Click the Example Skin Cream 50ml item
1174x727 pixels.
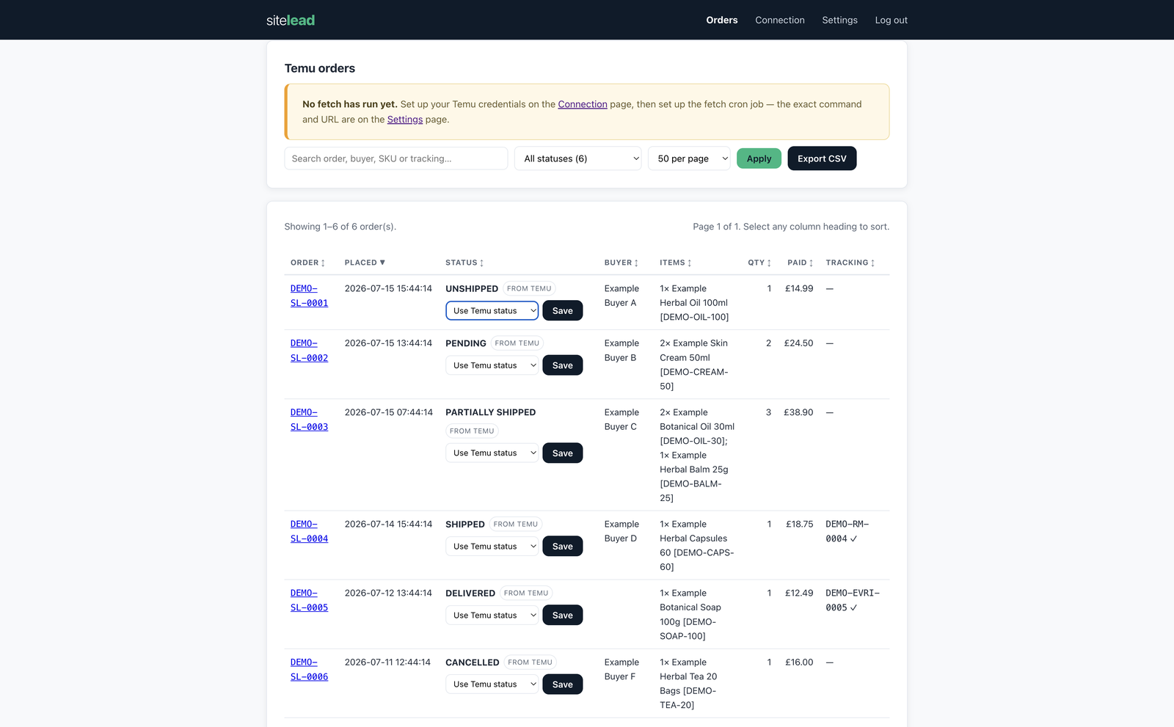[x=694, y=365]
